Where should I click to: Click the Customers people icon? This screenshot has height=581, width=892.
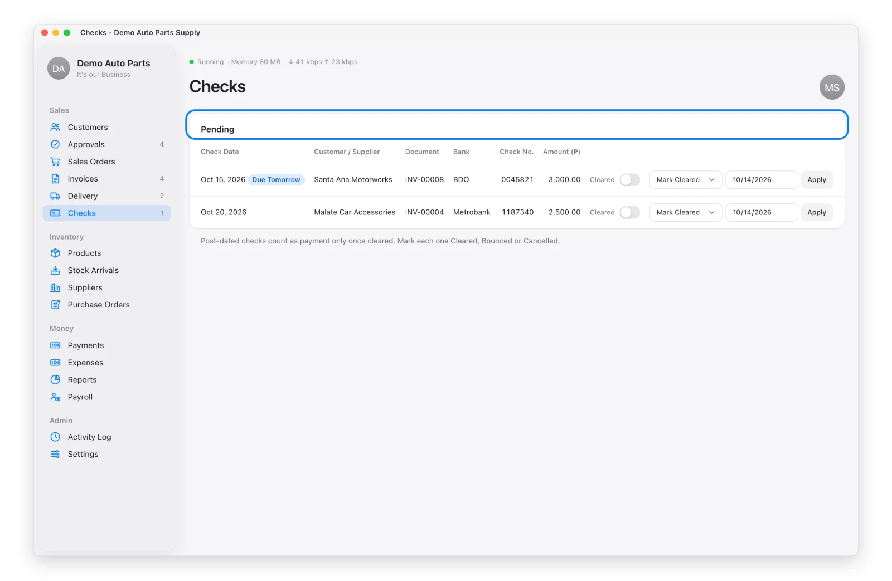point(55,127)
